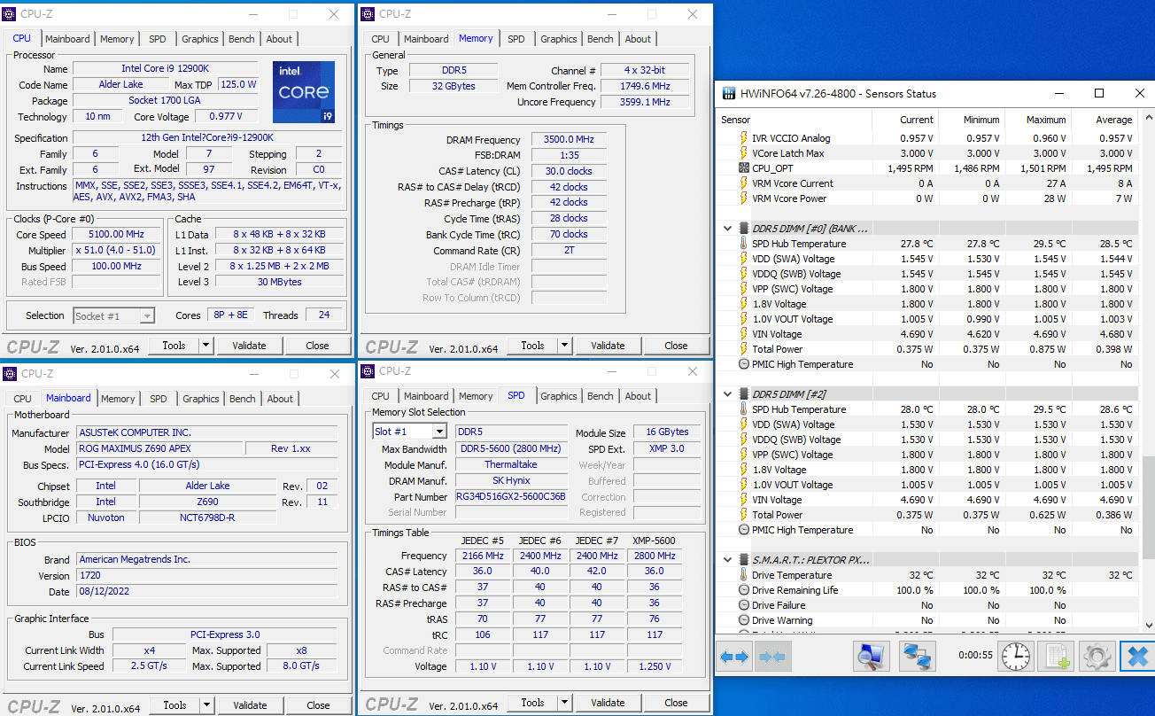Click the XMP-5600 column header in Timings Table

(x=654, y=541)
